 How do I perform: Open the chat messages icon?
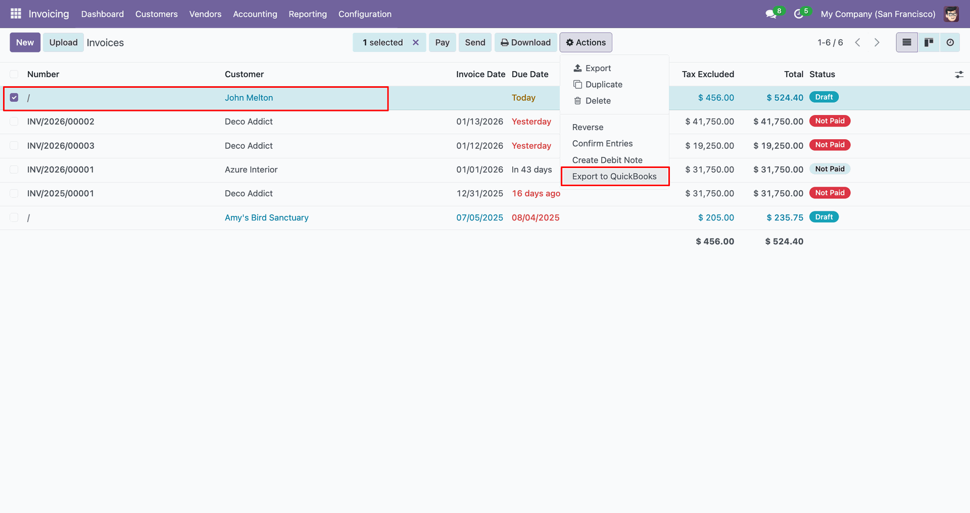771,14
